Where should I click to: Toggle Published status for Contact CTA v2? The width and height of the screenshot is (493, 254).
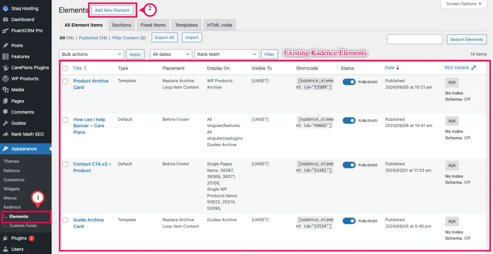pos(349,165)
